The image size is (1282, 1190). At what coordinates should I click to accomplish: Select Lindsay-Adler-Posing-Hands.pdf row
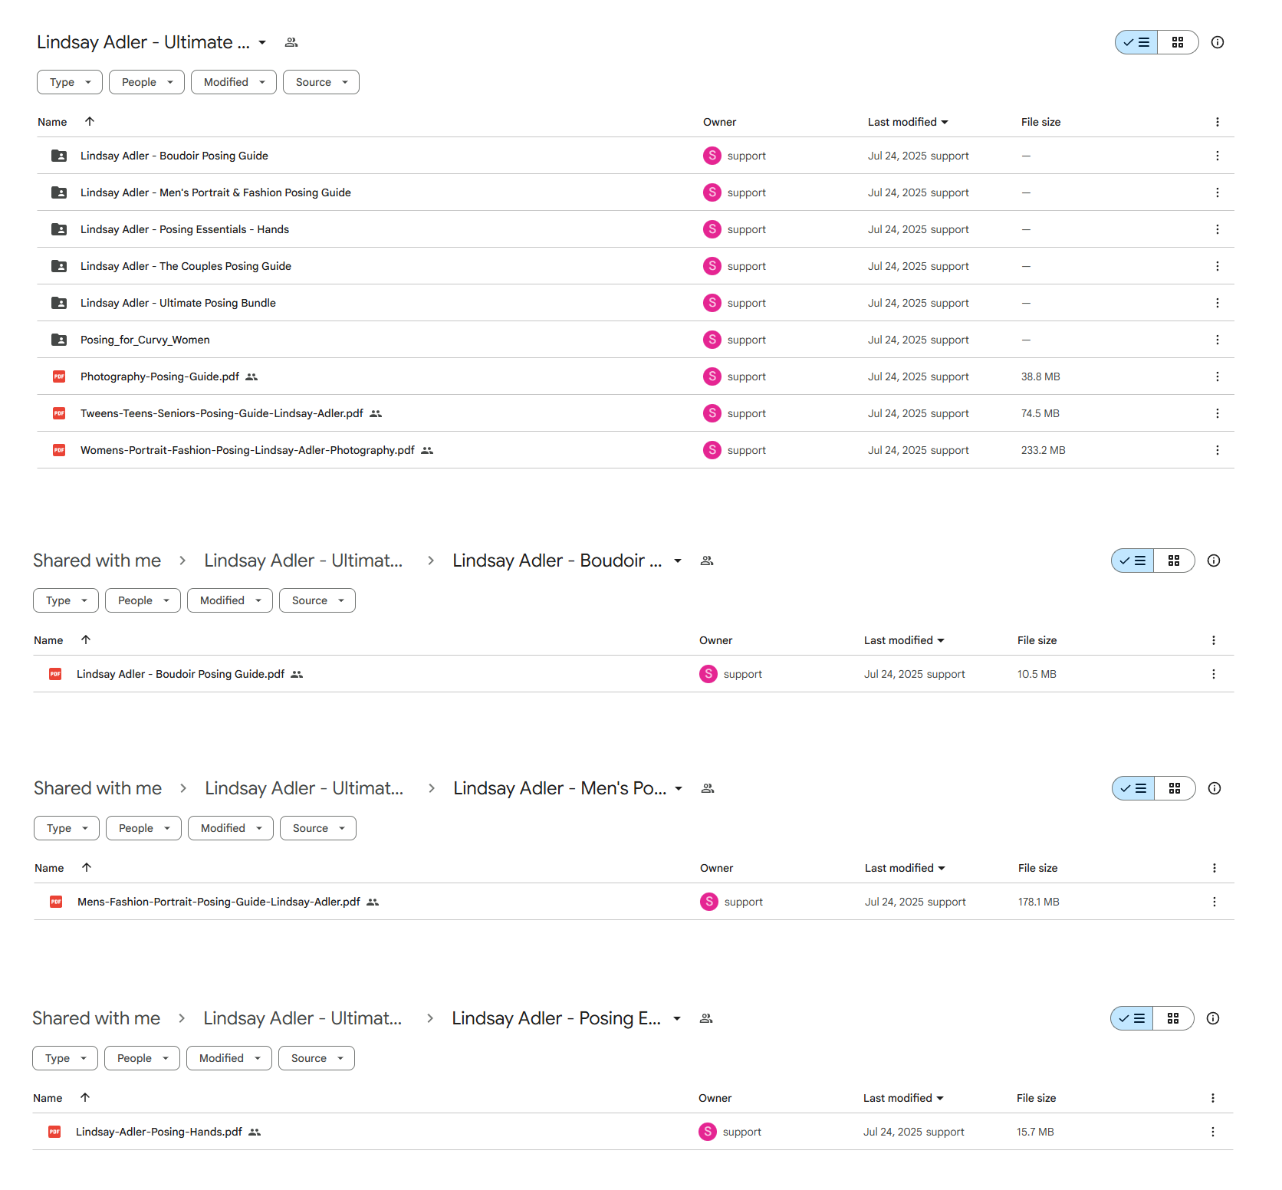point(633,1132)
